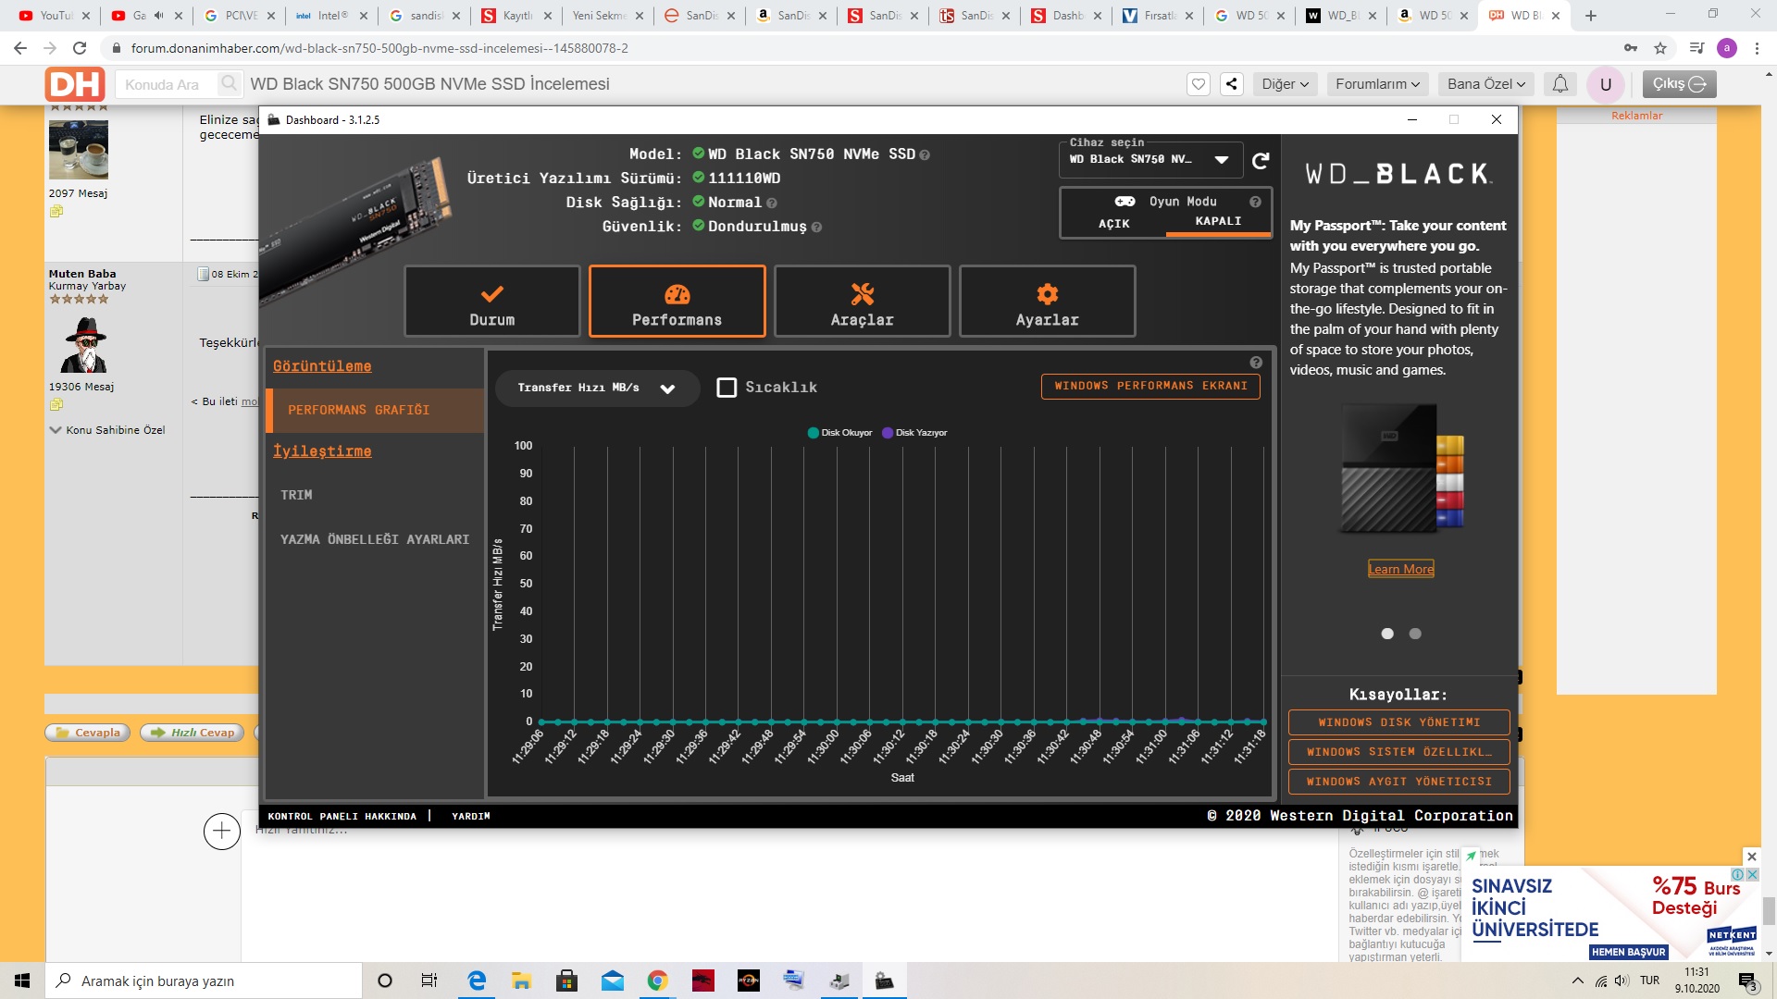Screen dimensions: 1777x999
Task: Switch Oyun Modu to AÇIK
Action: point(1113,224)
